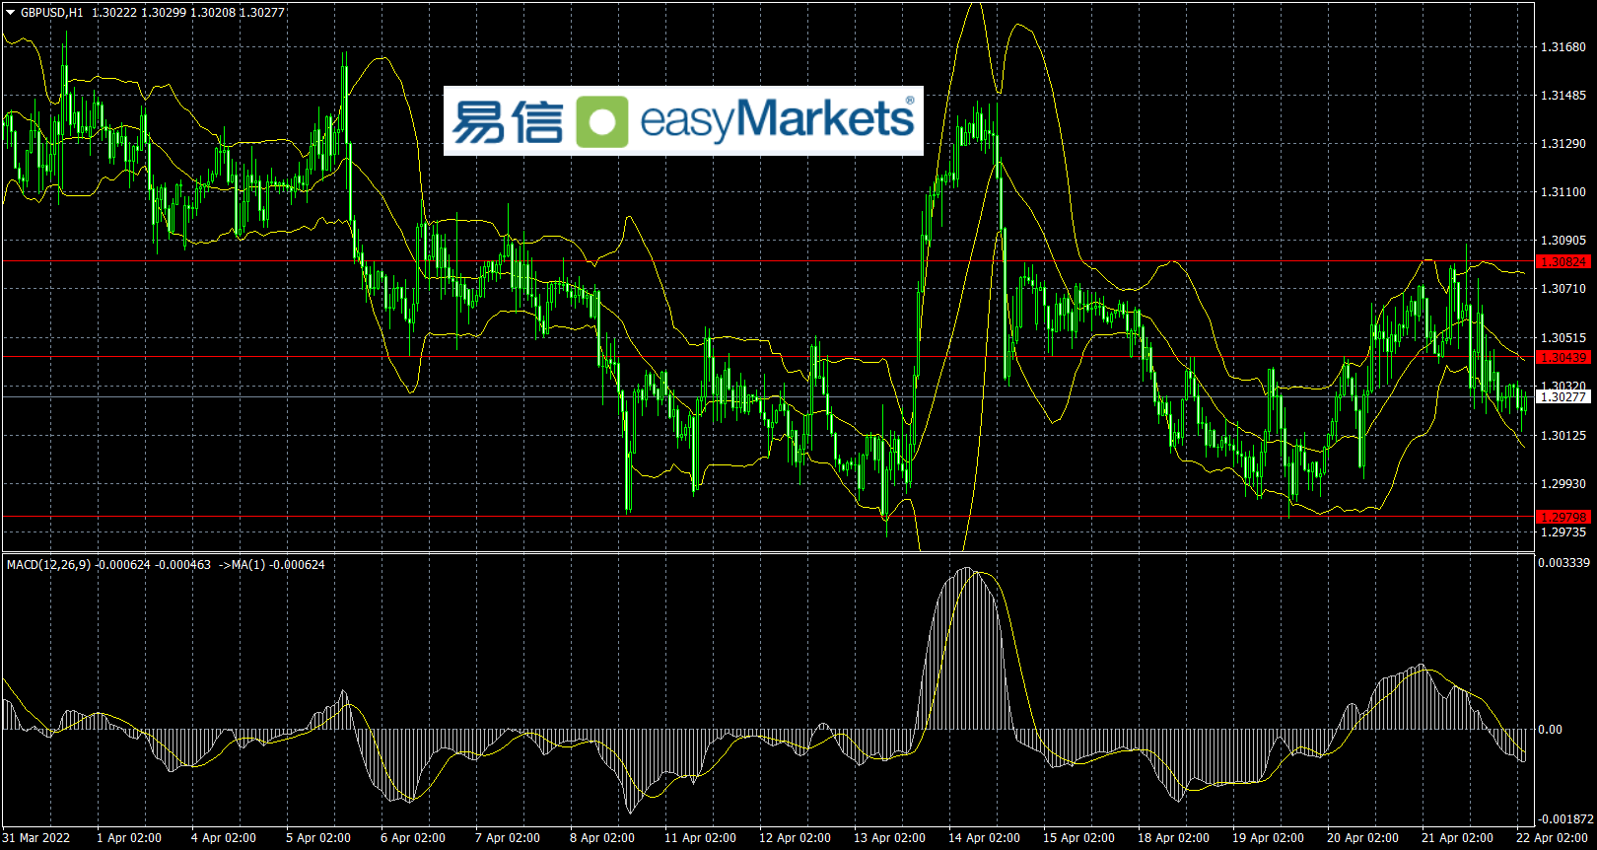The height and width of the screenshot is (850, 1597).
Task: Click price axis label 1.30710
Action: click(x=1563, y=289)
